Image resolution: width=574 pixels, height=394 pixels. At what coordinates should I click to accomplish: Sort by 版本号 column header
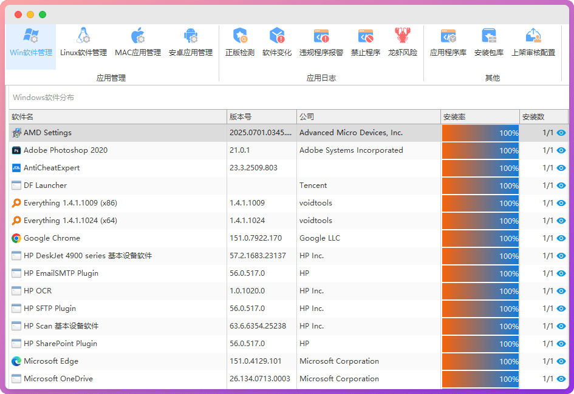click(262, 117)
